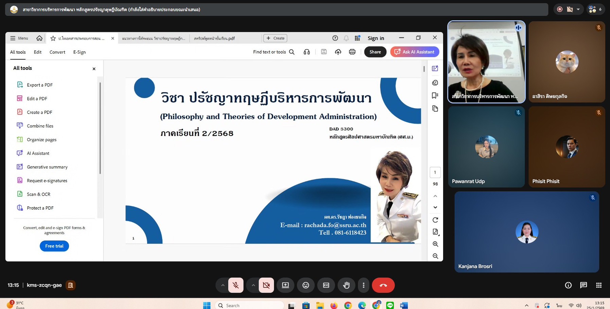Unmute the microphone
Screen dimensions: 610x309
coord(236,285)
